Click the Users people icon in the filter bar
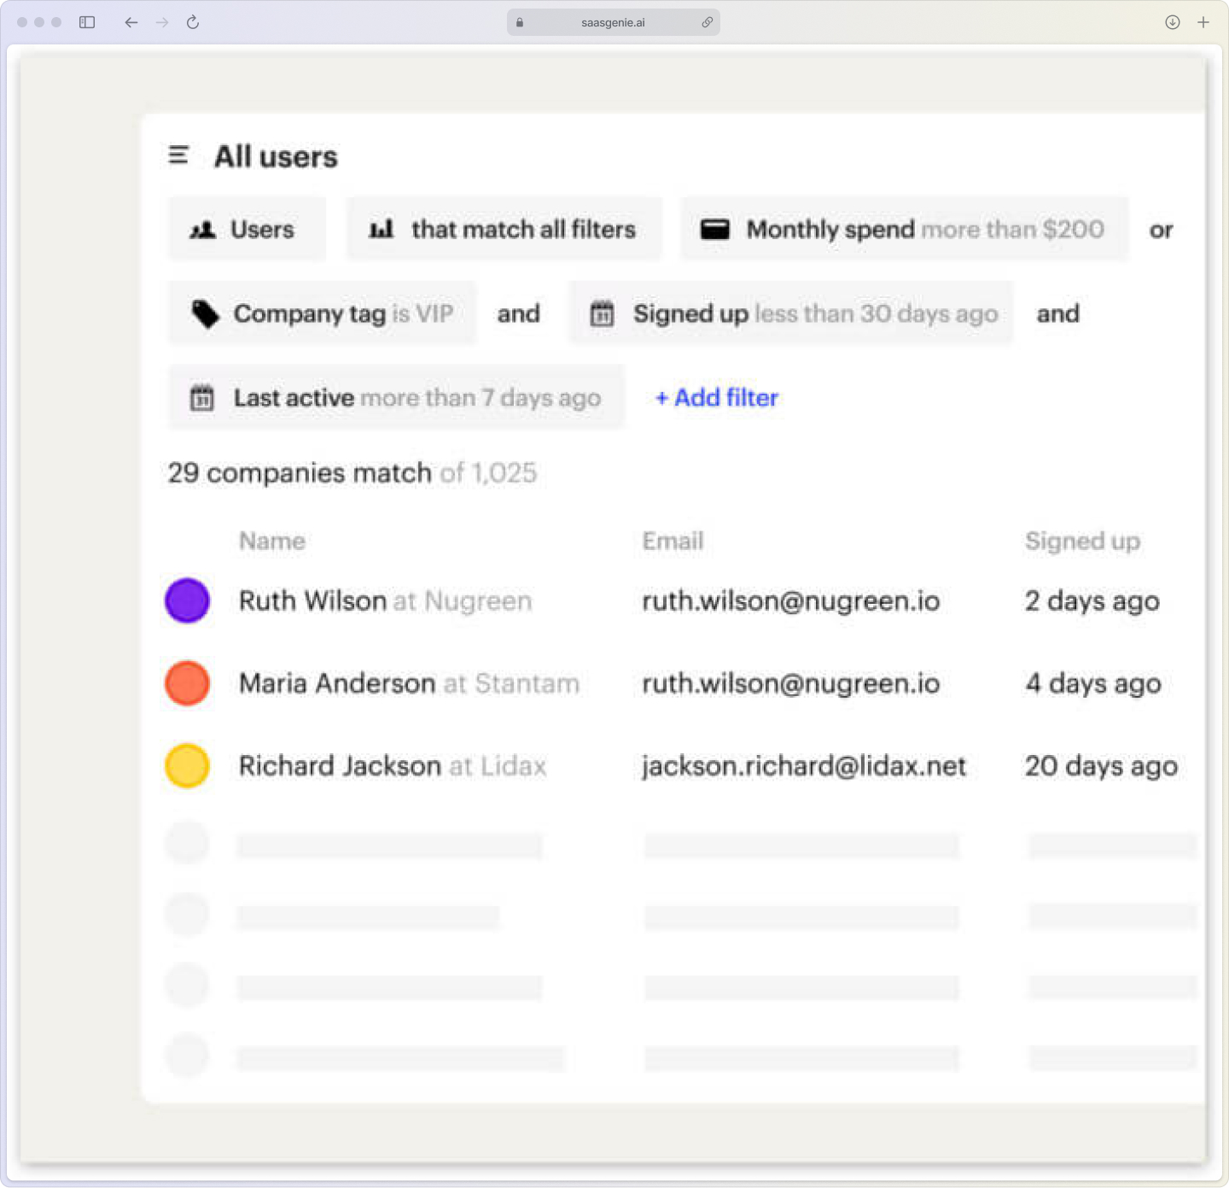This screenshot has height=1188, width=1229. pos(203,228)
